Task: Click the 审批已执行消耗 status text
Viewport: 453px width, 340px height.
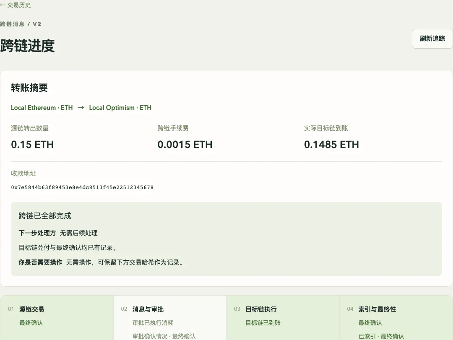Action: point(153,323)
